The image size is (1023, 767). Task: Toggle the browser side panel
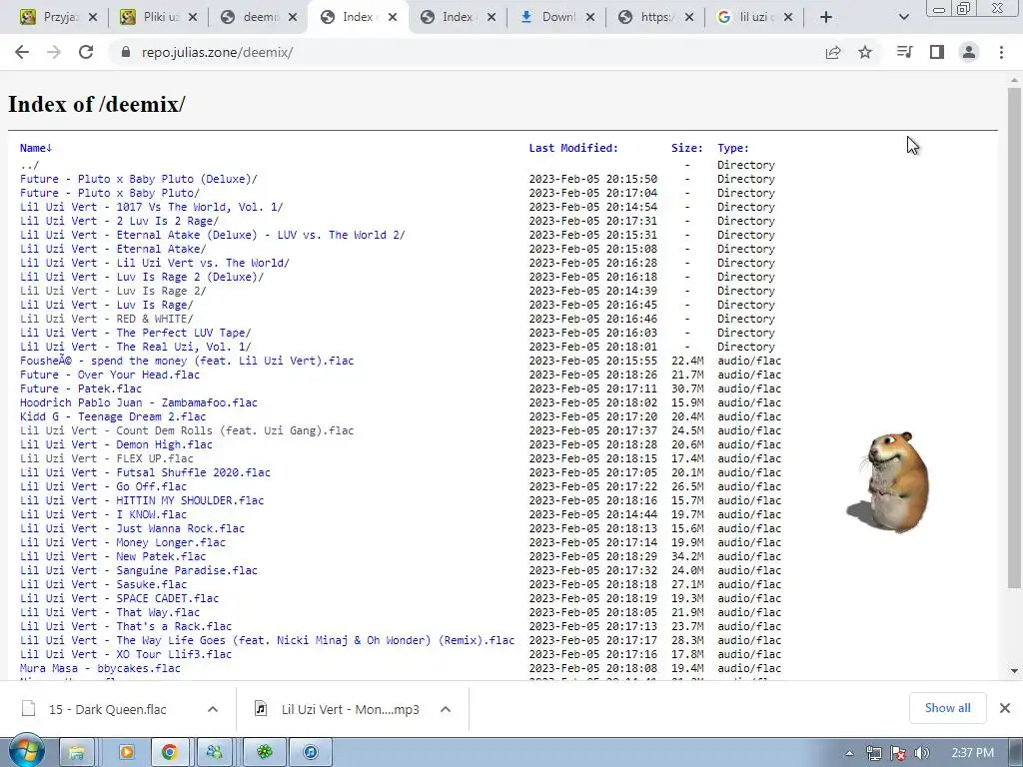pos(937,52)
